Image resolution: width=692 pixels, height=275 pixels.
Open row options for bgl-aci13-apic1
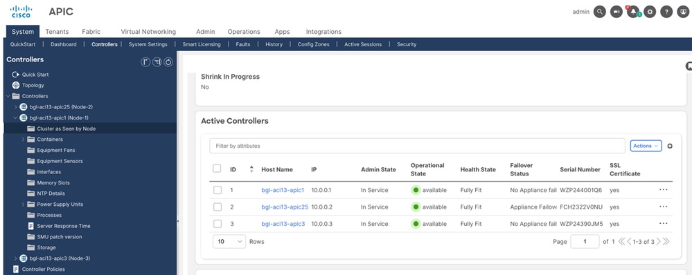[664, 190]
